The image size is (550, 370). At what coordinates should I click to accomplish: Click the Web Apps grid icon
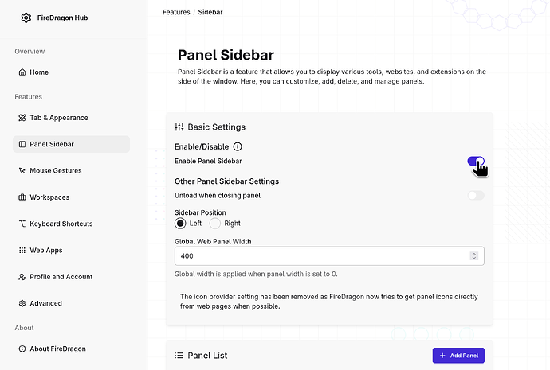(22, 251)
